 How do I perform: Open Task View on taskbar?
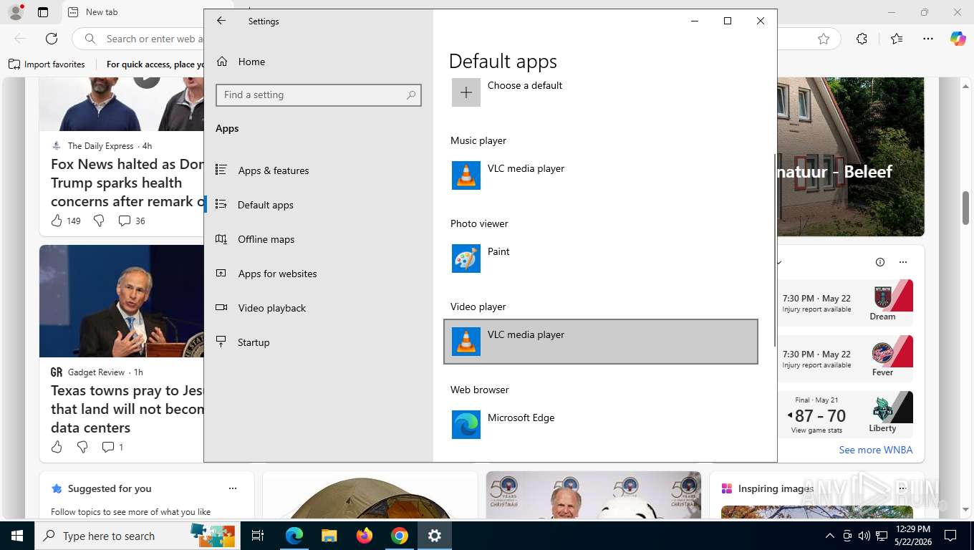[x=258, y=536]
